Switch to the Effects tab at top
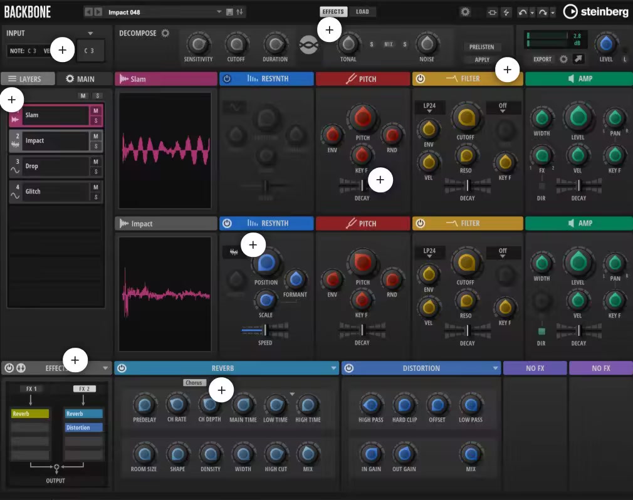This screenshot has width=633, height=500. pyautogui.click(x=333, y=12)
